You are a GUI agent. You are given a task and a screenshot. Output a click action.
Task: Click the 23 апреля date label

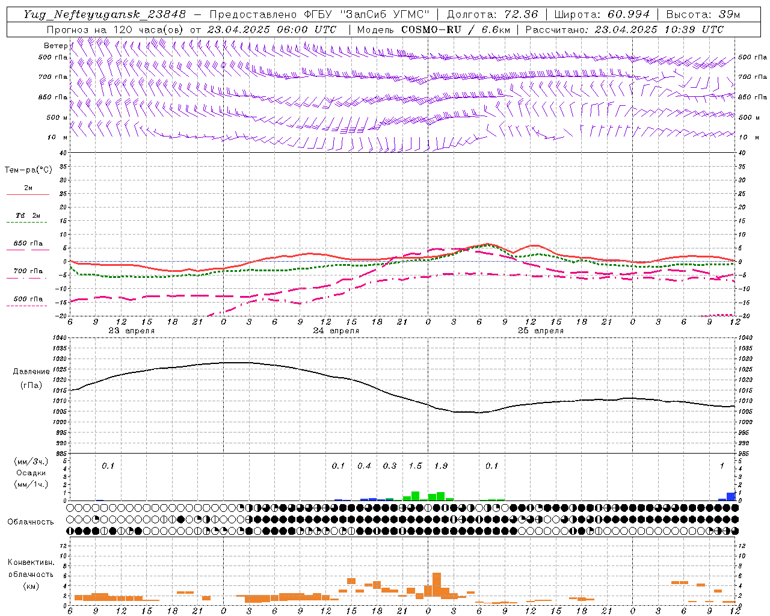[131, 331]
